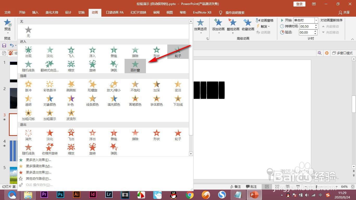Apply the 脉冲 emphasis animation

pos(28,86)
